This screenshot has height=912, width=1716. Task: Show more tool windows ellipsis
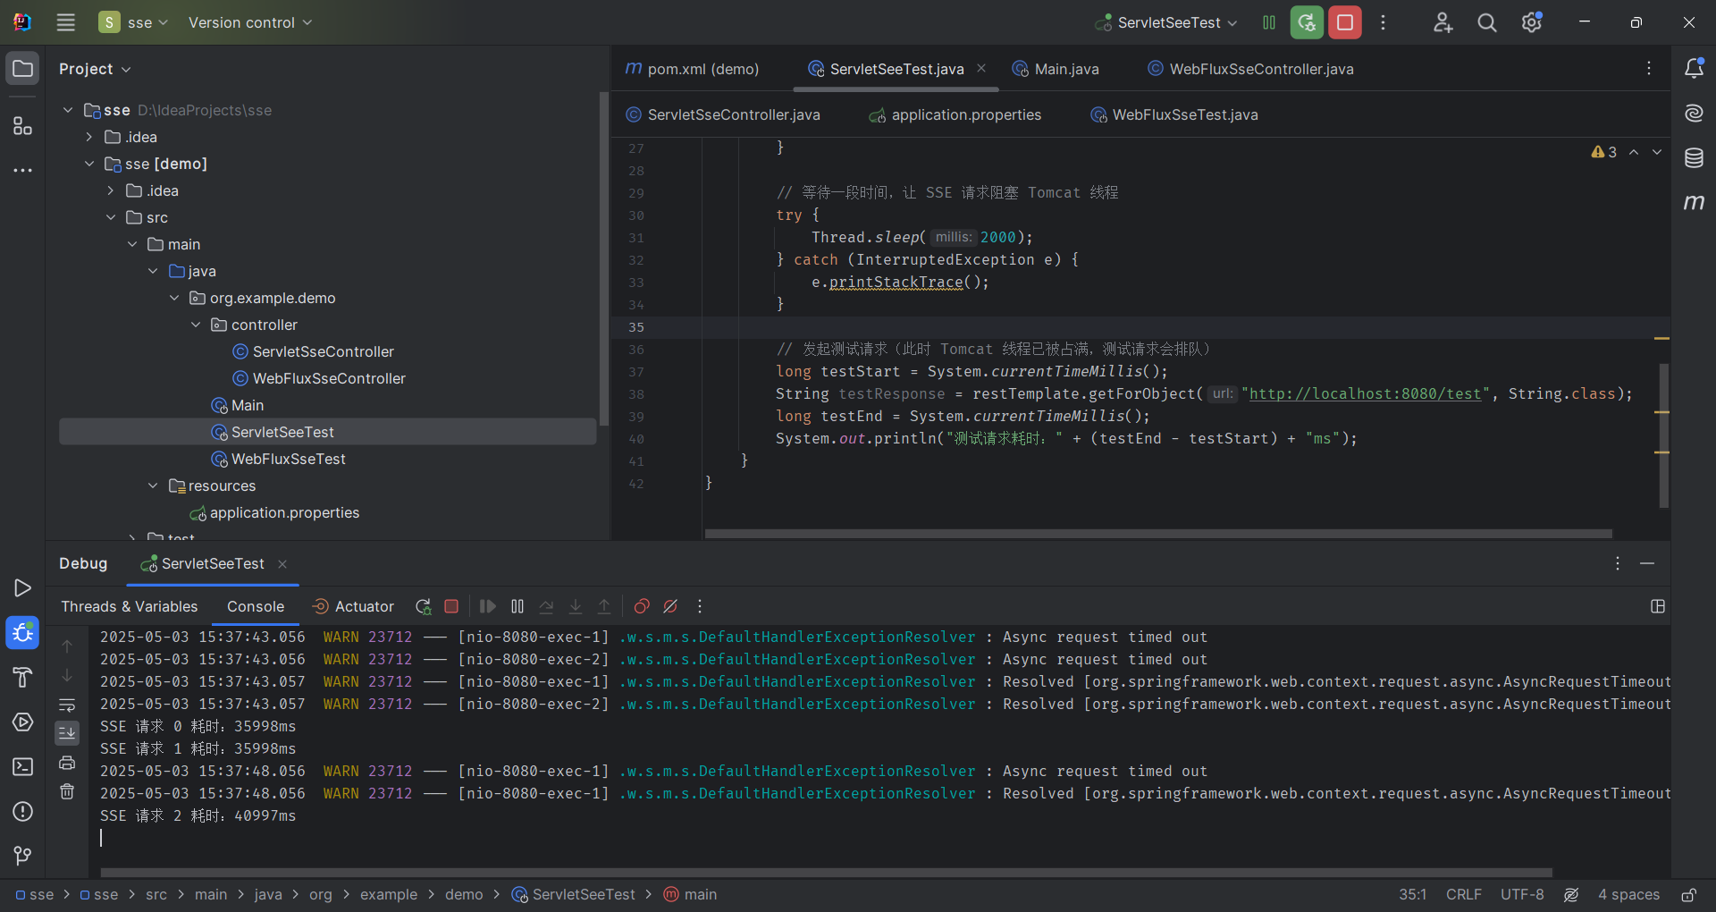23,170
